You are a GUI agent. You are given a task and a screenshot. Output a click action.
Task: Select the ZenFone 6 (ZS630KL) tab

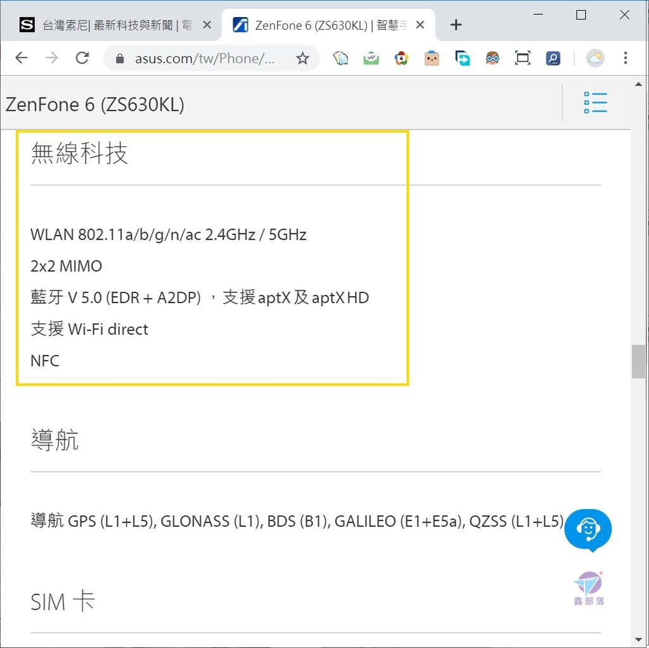[x=329, y=25]
